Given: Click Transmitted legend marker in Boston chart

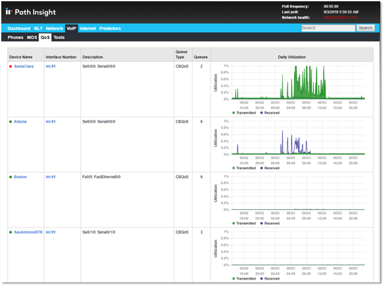Looking at the screenshot, I should coord(234,223).
